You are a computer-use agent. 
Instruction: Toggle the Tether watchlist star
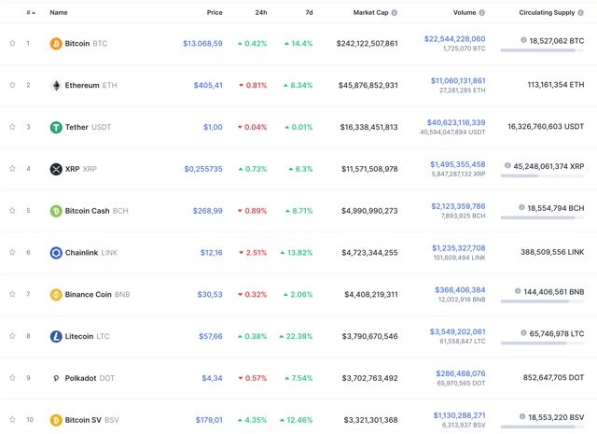[12, 127]
